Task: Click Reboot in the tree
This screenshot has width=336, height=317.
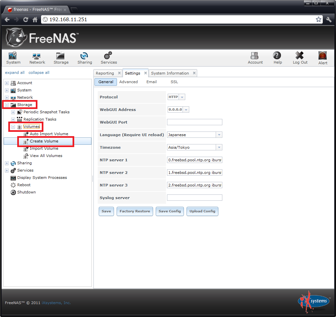Action: 24,185
